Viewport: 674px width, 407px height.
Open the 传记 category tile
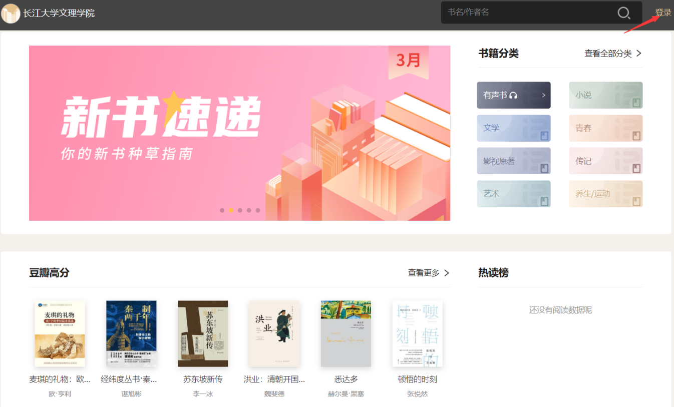click(605, 161)
